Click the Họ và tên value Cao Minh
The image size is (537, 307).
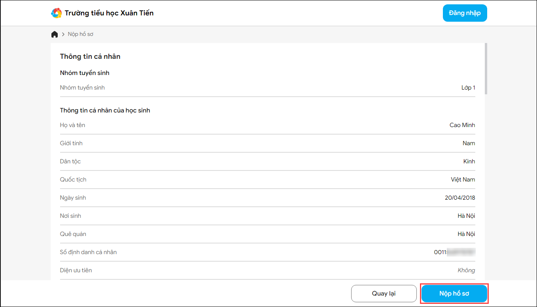[462, 125]
